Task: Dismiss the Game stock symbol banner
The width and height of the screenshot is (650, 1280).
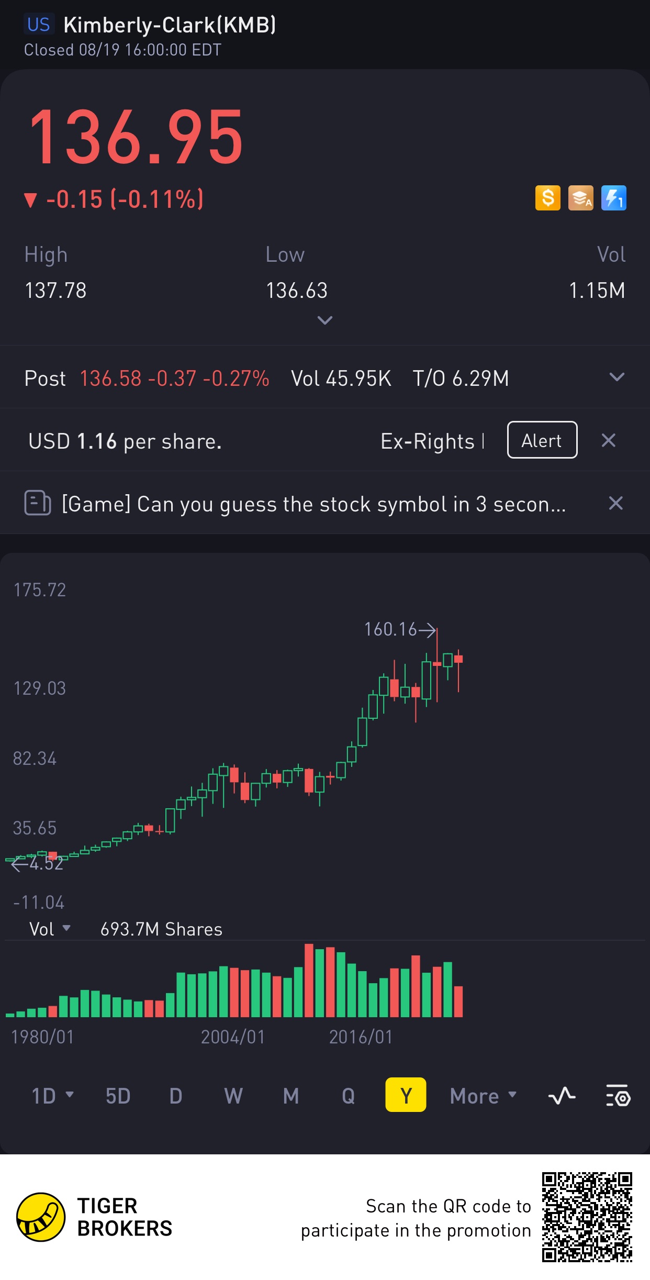Action: pyautogui.click(x=615, y=503)
